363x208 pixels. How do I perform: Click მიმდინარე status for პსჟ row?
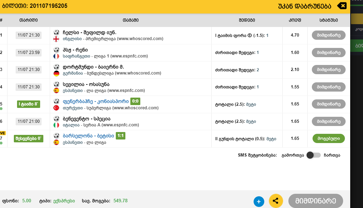click(329, 53)
